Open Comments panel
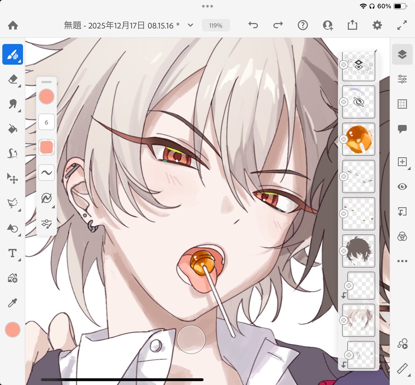The width and height of the screenshot is (415, 385). click(402, 129)
